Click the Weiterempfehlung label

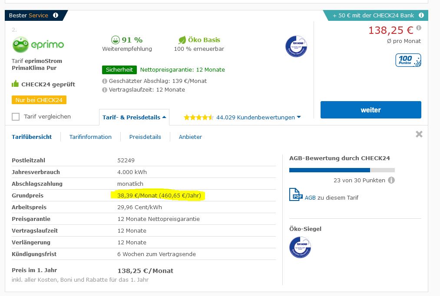click(x=127, y=49)
